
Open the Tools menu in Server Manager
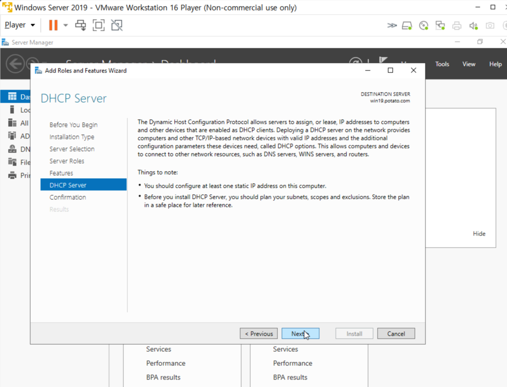point(442,64)
